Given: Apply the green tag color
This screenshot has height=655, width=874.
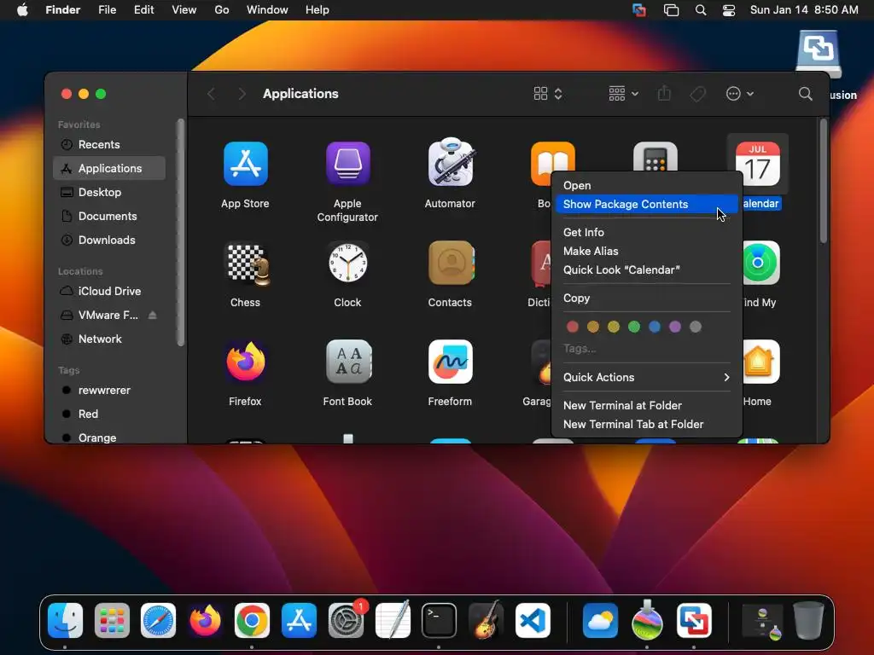Looking at the screenshot, I should pyautogui.click(x=634, y=327).
